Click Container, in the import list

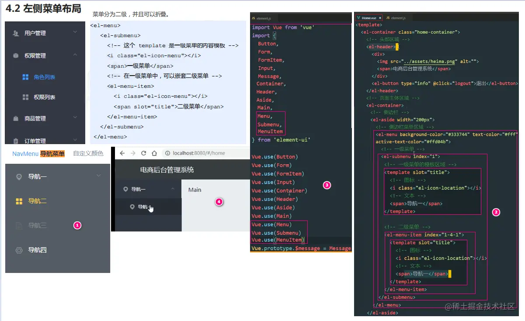(271, 83)
